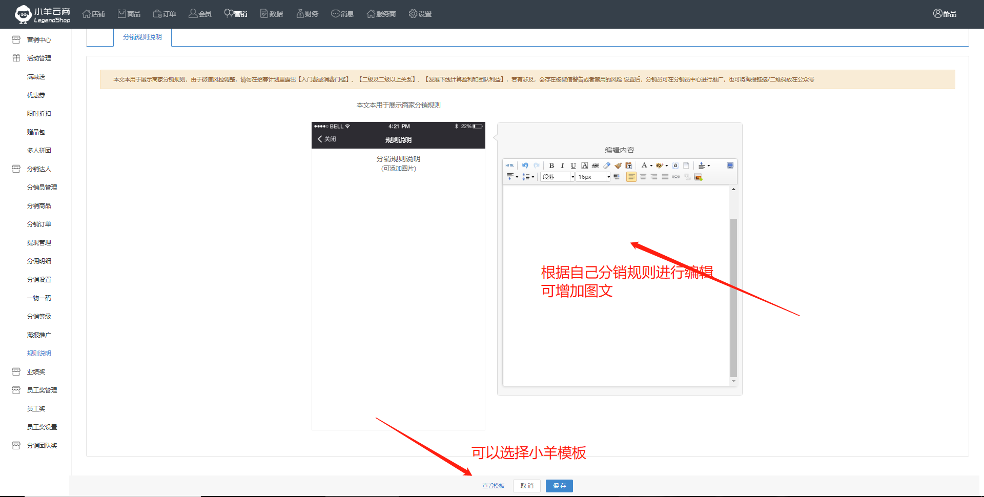Open the 订单 menu in top navigation
This screenshot has width=984, height=497.
tap(165, 14)
